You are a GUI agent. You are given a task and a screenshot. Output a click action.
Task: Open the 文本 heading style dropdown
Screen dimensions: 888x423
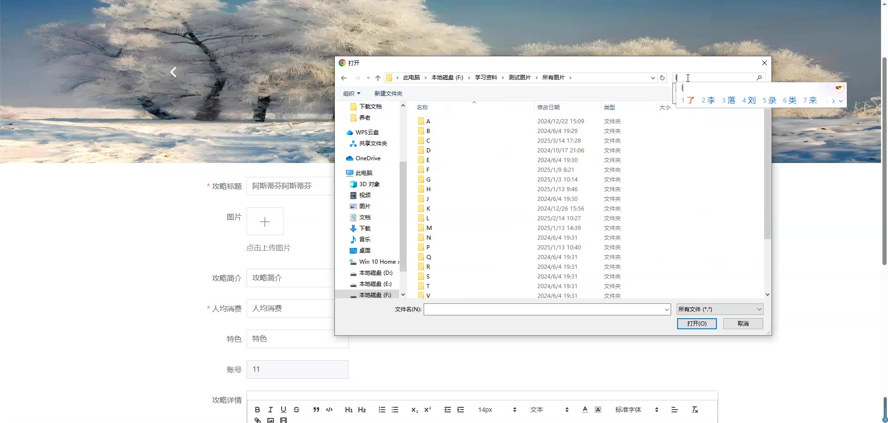[549, 410]
